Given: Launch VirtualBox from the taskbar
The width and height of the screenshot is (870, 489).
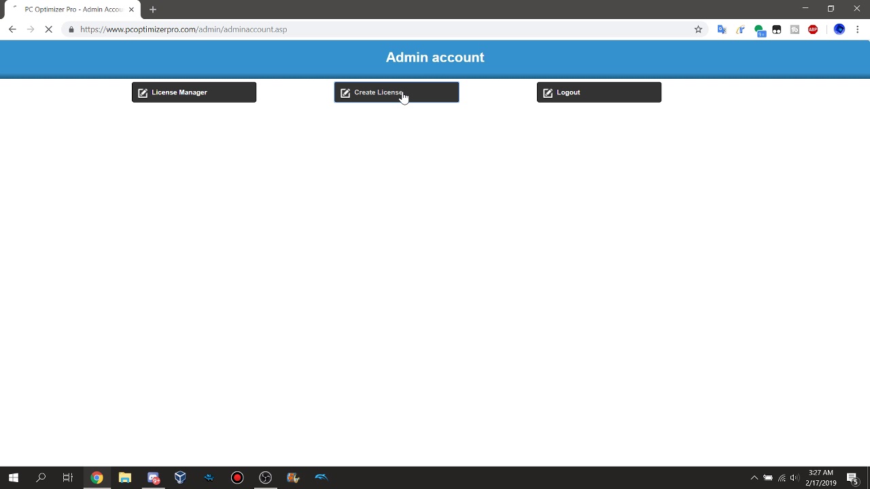Looking at the screenshot, I should (x=180, y=477).
